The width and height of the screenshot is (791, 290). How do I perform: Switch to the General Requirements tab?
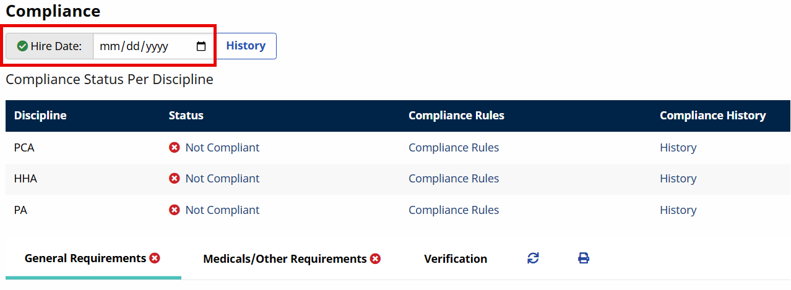85,258
